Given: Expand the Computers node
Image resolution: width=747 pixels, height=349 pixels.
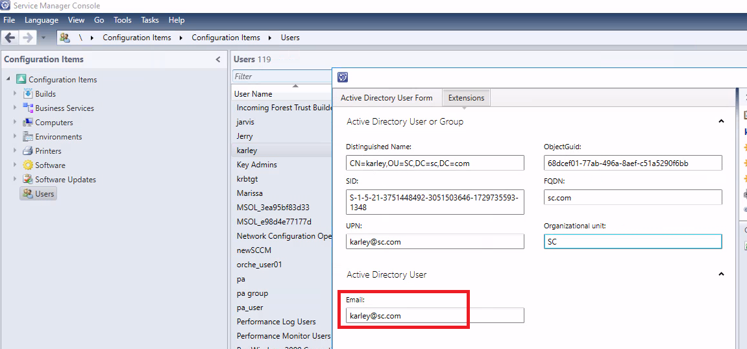Looking at the screenshot, I should click(15, 123).
